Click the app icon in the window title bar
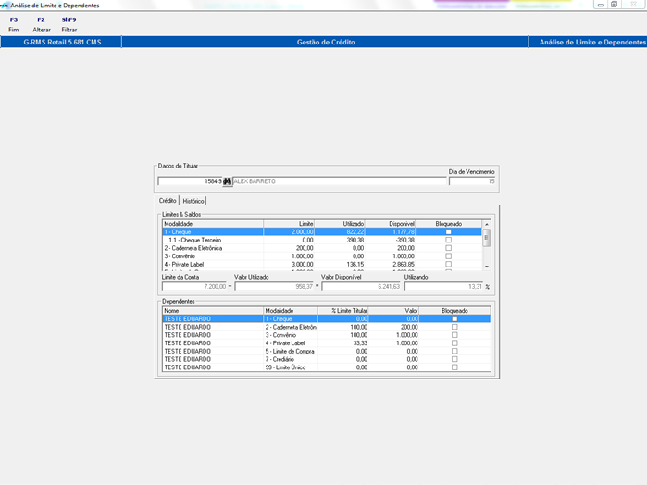The height and width of the screenshot is (485, 647). click(x=4, y=6)
